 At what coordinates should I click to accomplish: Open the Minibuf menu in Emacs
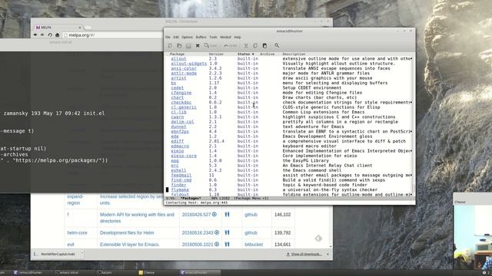225,38
